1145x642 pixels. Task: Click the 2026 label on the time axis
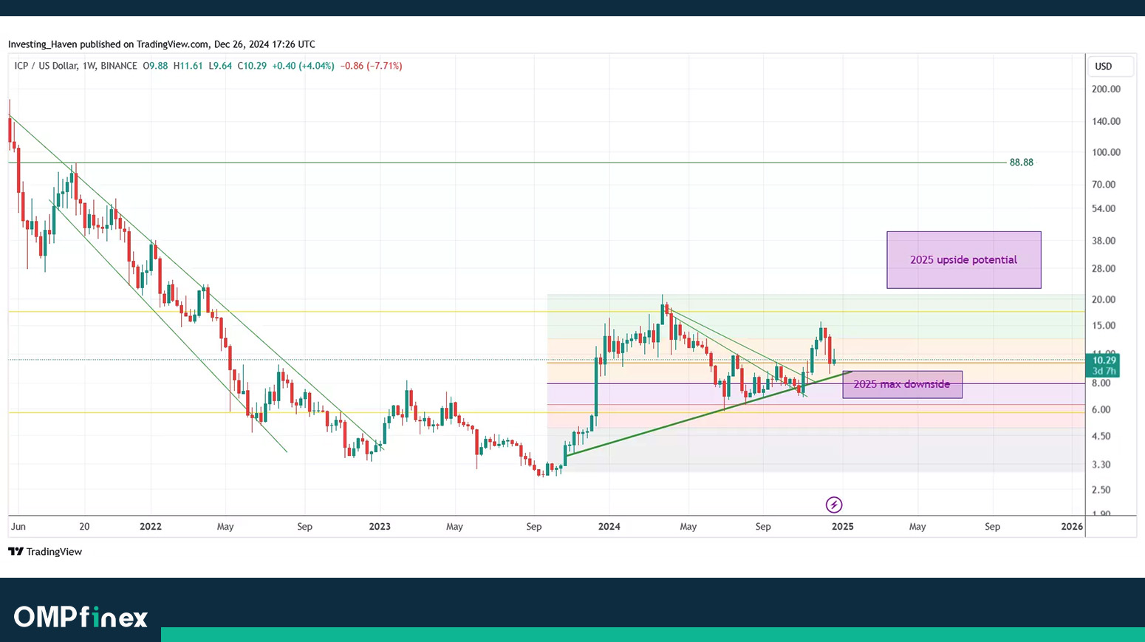pos(1071,527)
